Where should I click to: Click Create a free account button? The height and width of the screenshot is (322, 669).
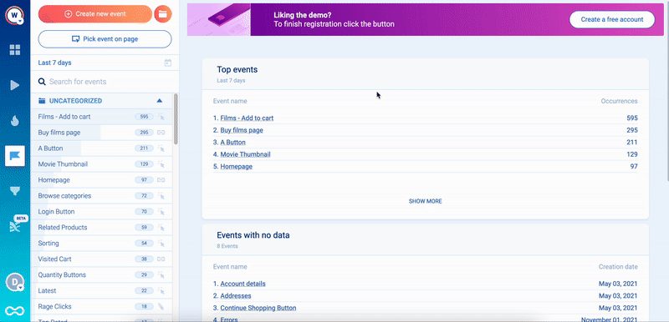click(612, 19)
